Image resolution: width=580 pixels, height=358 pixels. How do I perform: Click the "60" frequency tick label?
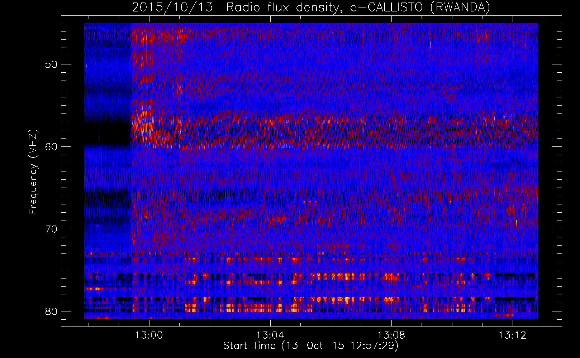coord(52,147)
